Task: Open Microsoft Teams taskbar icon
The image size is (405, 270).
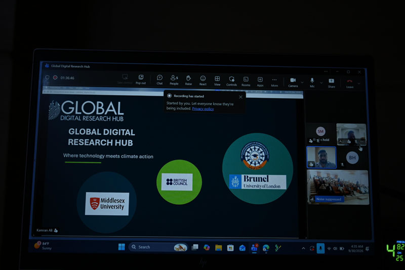Action: (x=255, y=248)
